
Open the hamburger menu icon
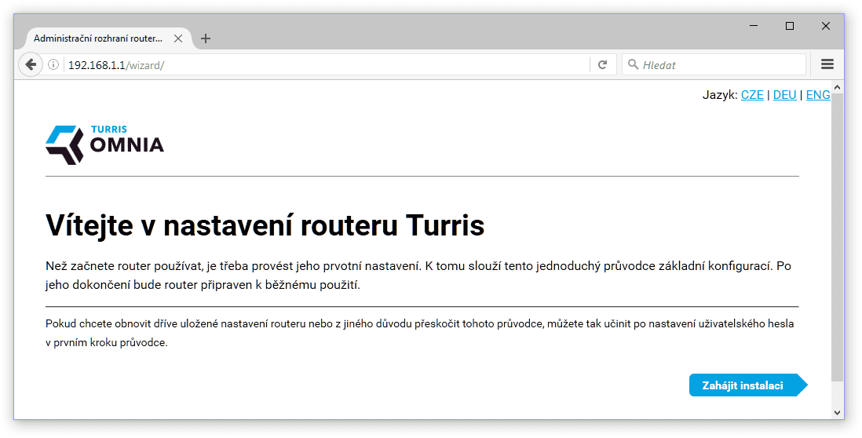point(827,64)
